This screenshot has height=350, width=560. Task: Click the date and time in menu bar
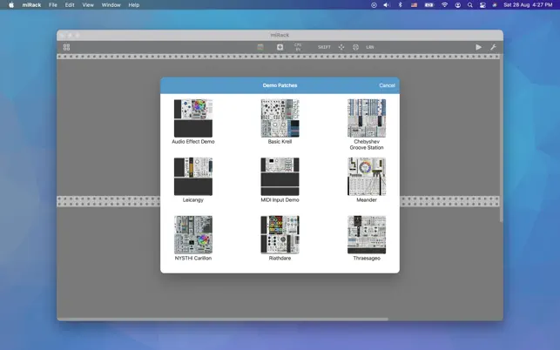528,5
